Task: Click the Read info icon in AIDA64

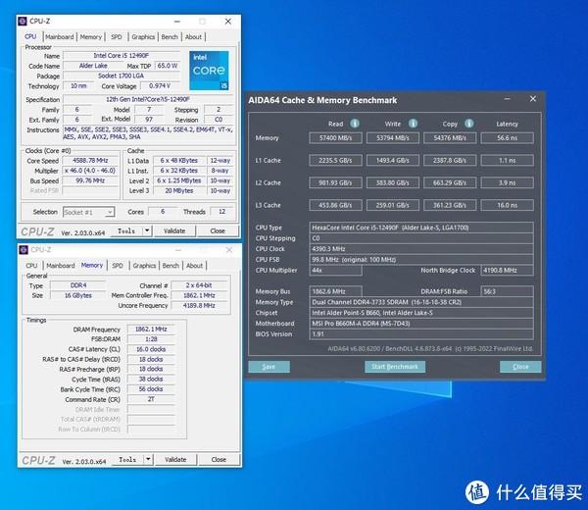Action: pos(355,124)
